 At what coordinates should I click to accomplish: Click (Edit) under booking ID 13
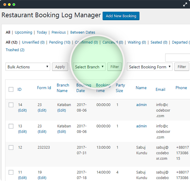pos(22,132)
